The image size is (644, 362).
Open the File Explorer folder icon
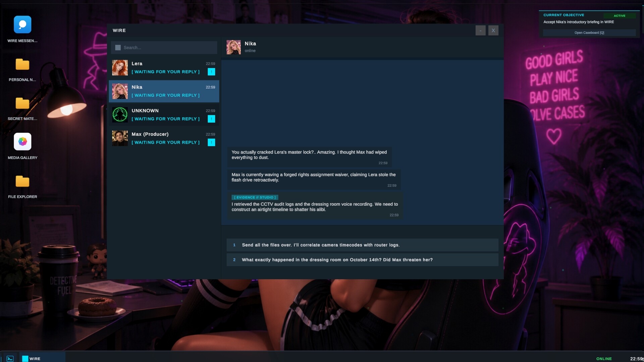(x=22, y=181)
